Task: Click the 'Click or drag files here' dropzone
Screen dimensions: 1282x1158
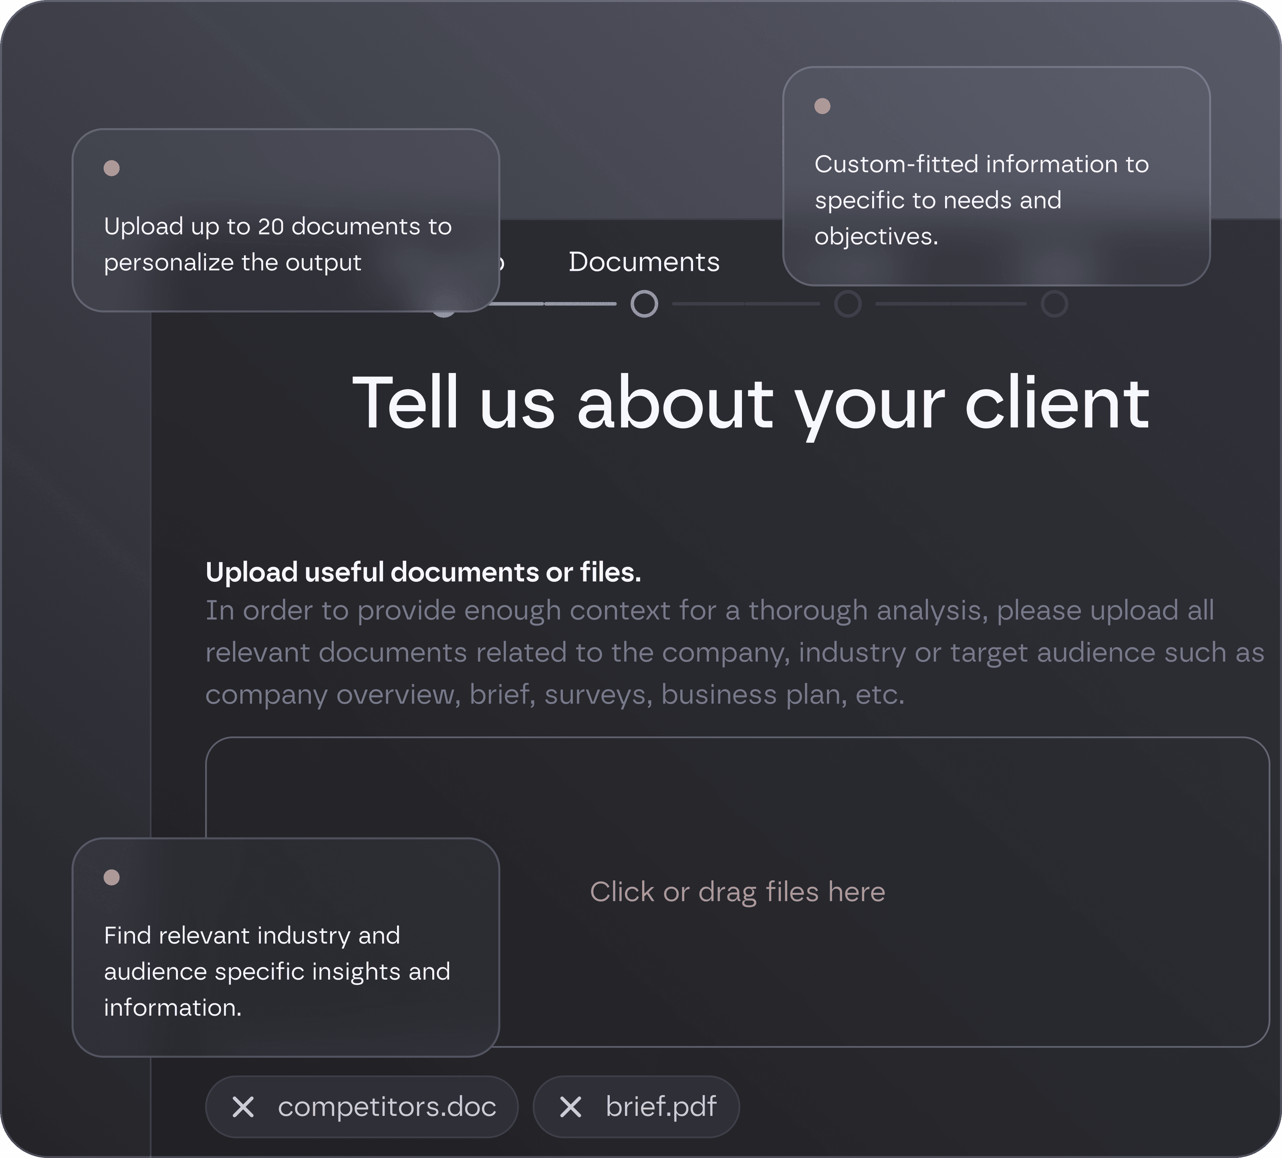Action: [x=737, y=892]
